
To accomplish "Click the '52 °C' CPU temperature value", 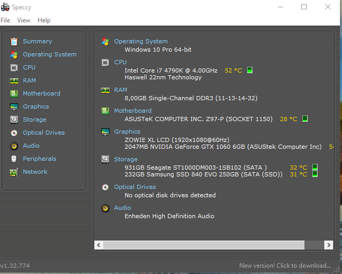I will 234,70.
